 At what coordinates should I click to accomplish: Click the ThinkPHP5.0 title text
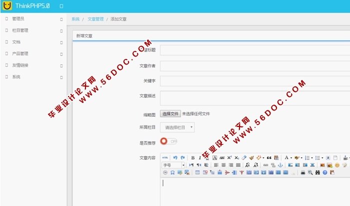(32, 6)
